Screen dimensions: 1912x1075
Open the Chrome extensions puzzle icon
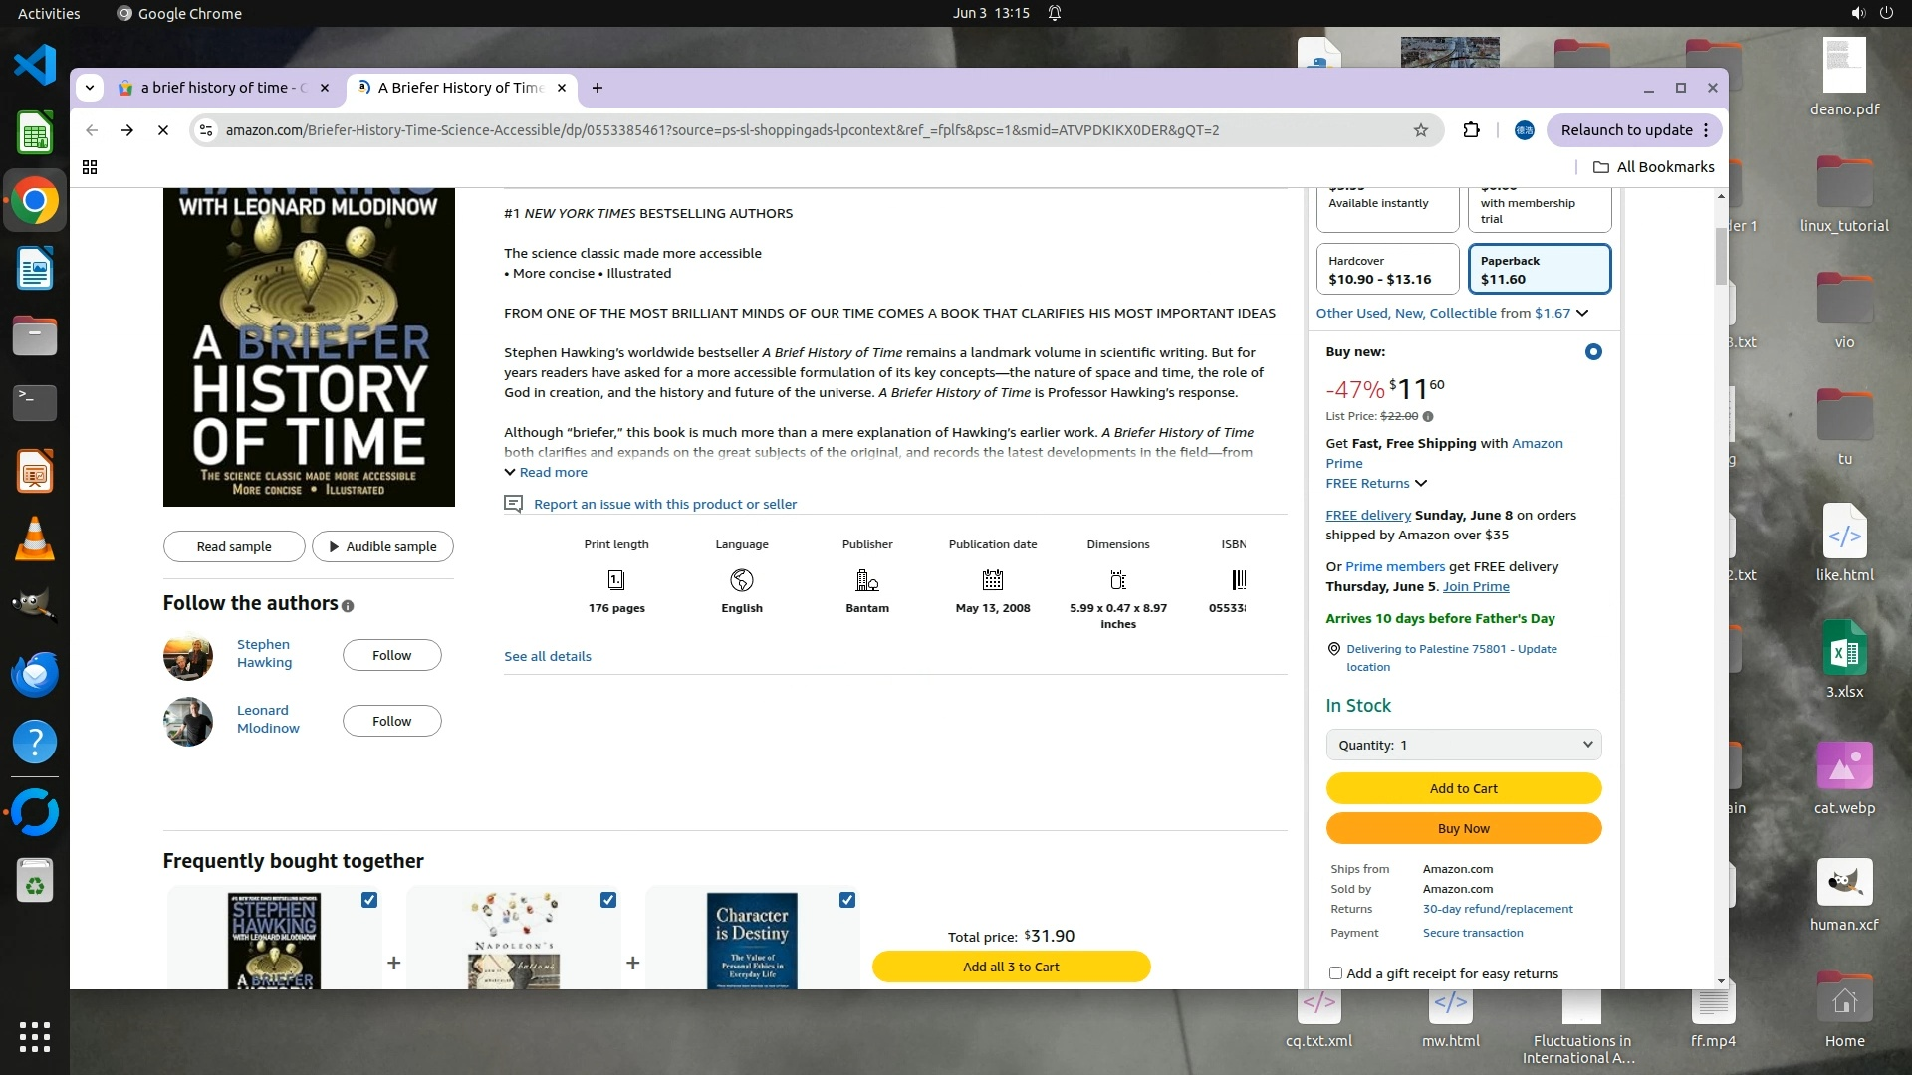pyautogui.click(x=1471, y=130)
